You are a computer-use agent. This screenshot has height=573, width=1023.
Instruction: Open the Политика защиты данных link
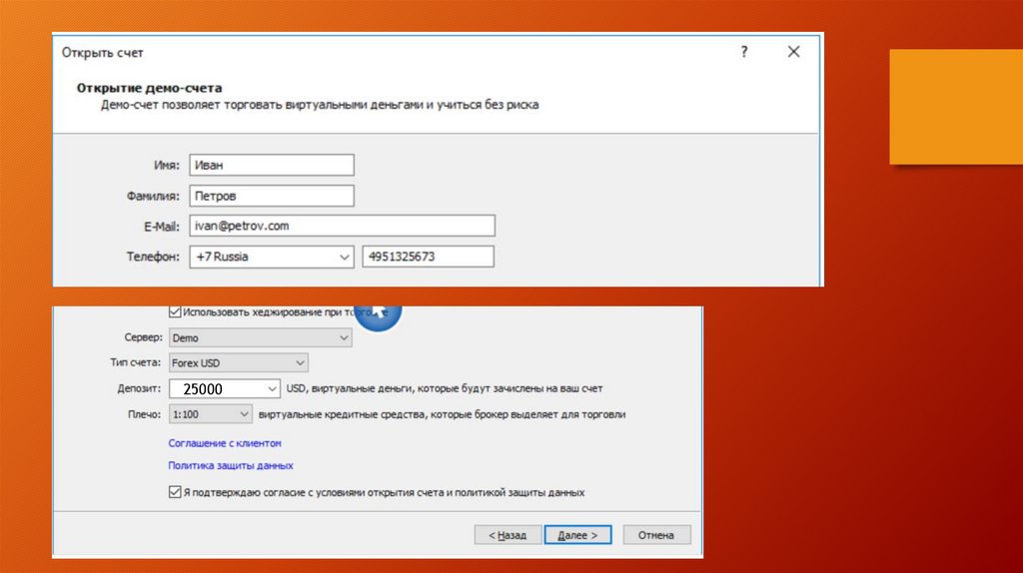click(231, 465)
